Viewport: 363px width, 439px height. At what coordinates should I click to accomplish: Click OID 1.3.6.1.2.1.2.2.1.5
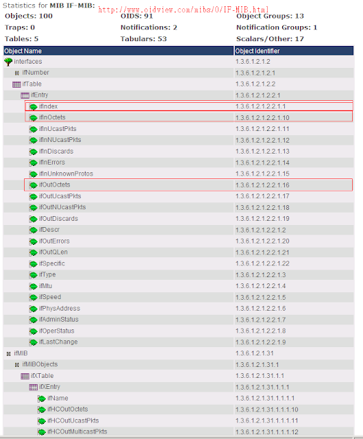(x=261, y=297)
